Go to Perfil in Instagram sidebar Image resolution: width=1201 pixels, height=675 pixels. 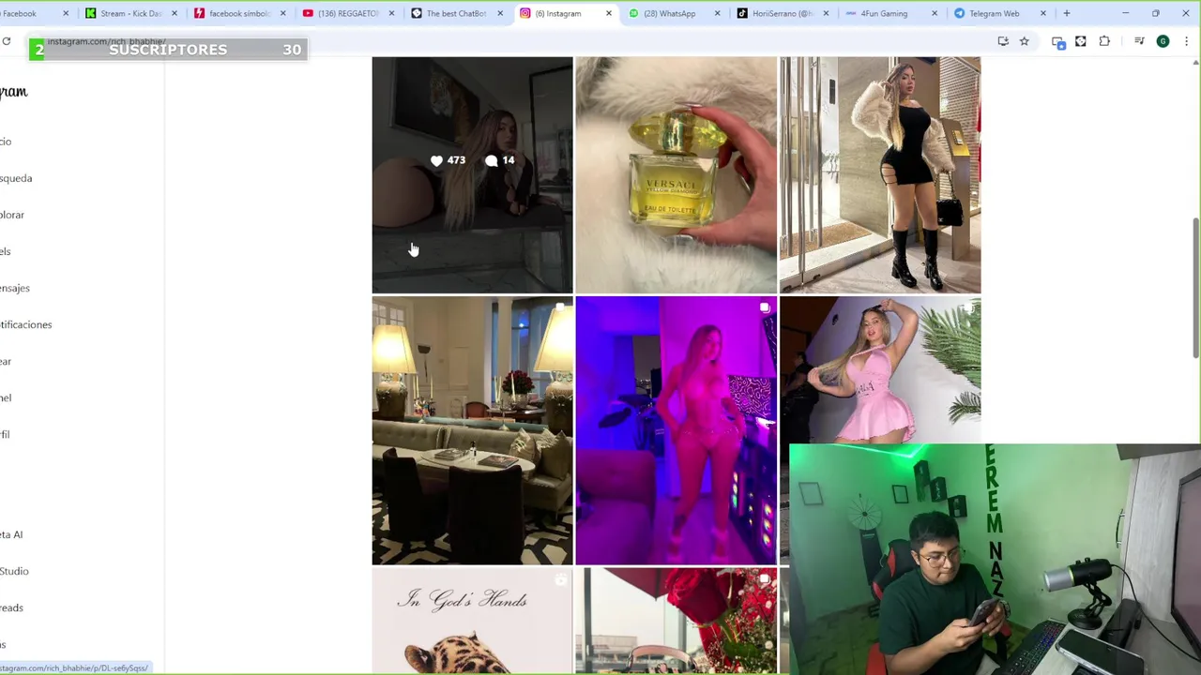coord(5,434)
